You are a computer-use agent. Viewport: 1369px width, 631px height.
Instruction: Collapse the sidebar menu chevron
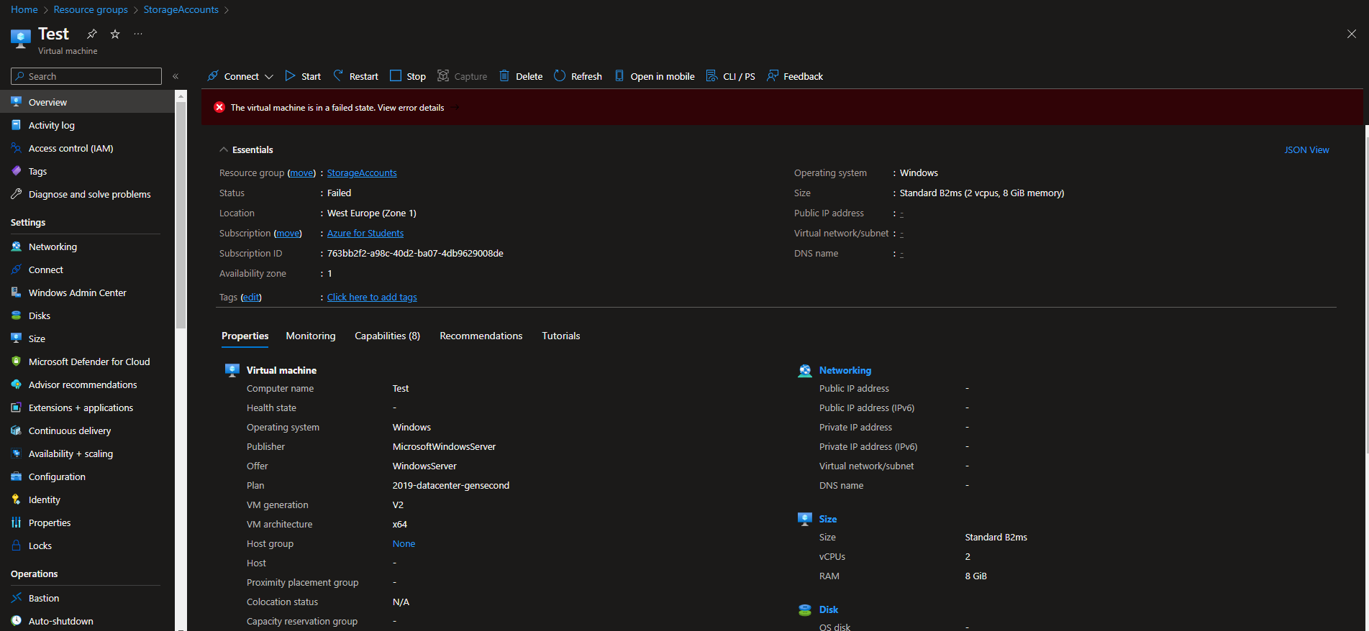(x=176, y=76)
